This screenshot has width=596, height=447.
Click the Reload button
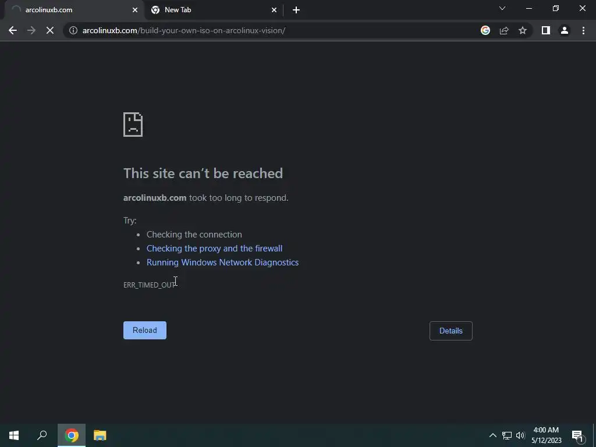point(145,331)
